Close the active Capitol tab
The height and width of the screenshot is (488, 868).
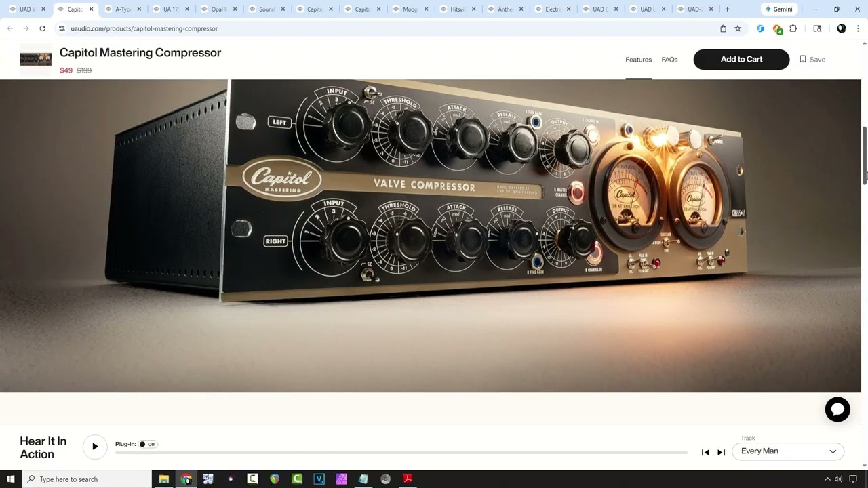[91, 9]
